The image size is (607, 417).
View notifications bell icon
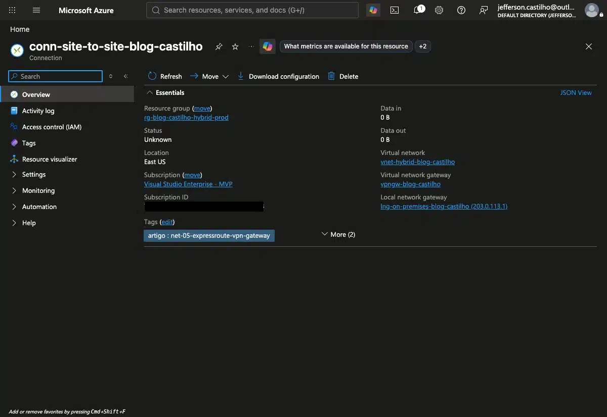[418, 10]
